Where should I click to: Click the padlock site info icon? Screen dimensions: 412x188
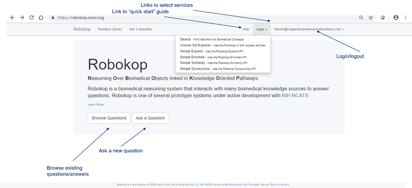coord(53,18)
